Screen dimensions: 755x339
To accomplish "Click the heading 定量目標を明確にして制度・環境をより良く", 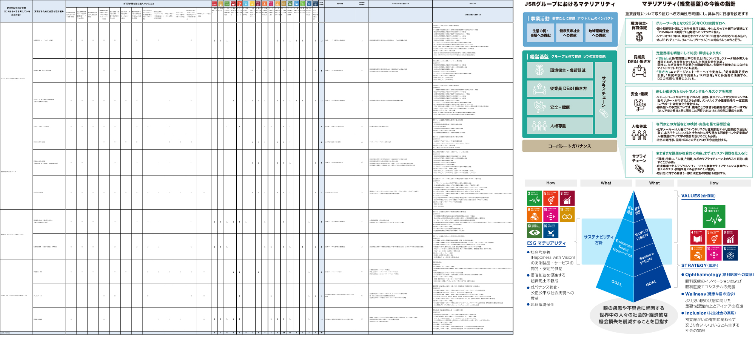I will coord(688,53).
